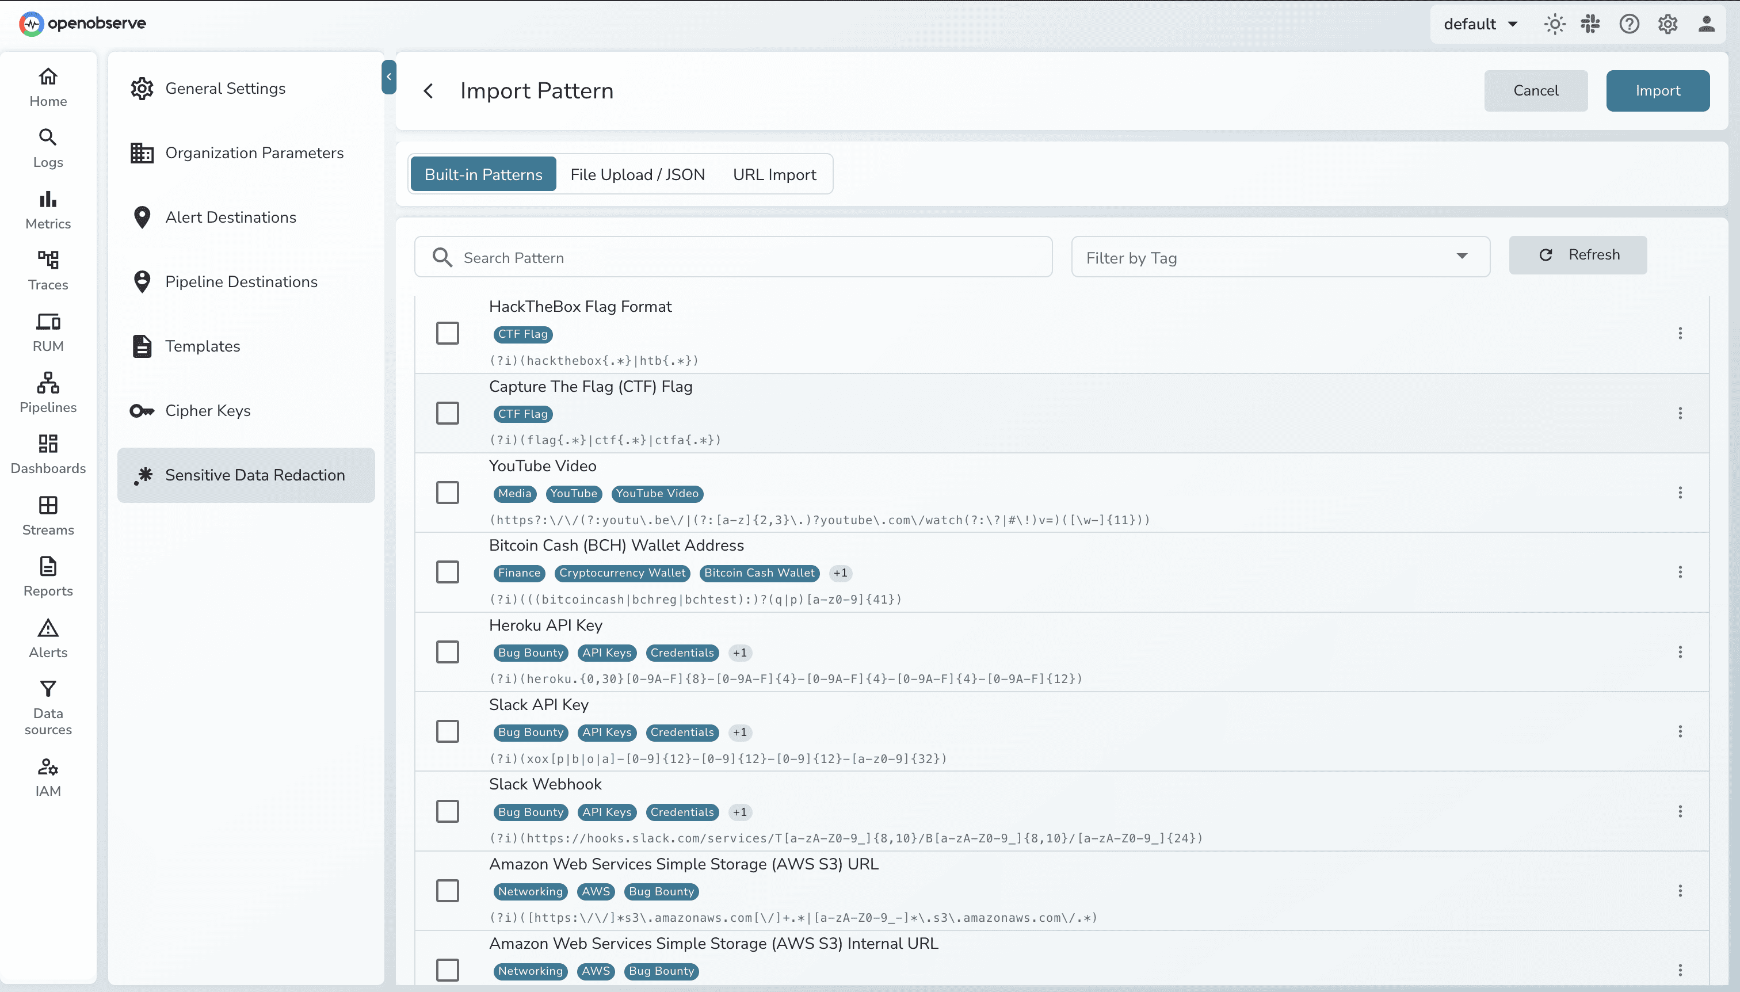
Task: Open the Traces panel
Action: pyautogui.click(x=47, y=270)
